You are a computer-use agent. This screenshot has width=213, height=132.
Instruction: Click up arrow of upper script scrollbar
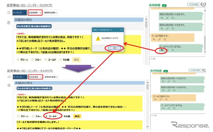click(146, 19)
